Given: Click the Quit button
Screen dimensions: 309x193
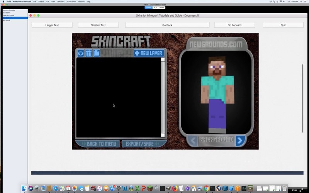Looking at the screenshot, I should [x=283, y=25].
